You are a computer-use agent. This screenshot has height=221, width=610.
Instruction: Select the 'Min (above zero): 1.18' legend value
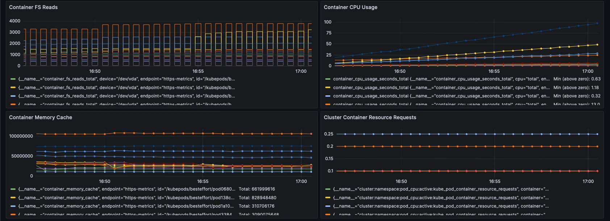click(x=576, y=88)
